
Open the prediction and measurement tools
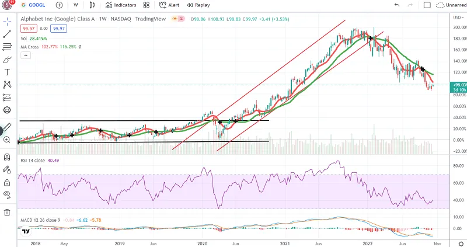(x=7, y=98)
